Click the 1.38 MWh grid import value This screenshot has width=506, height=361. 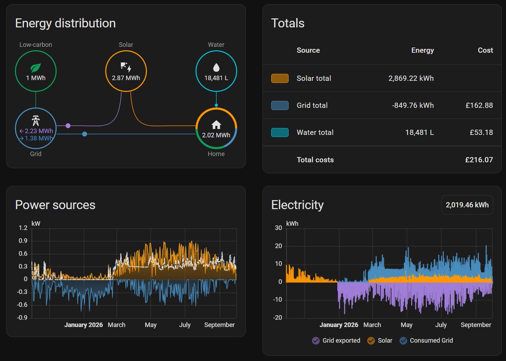[36, 138]
